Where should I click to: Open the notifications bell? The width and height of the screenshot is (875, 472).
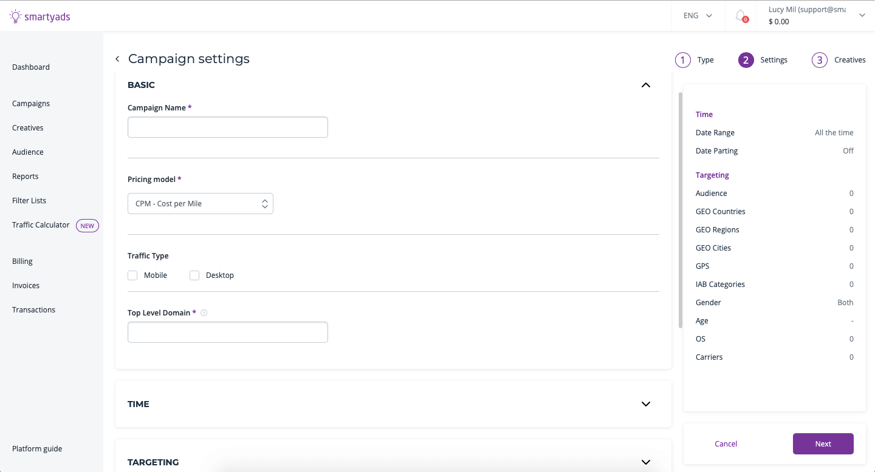[740, 16]
